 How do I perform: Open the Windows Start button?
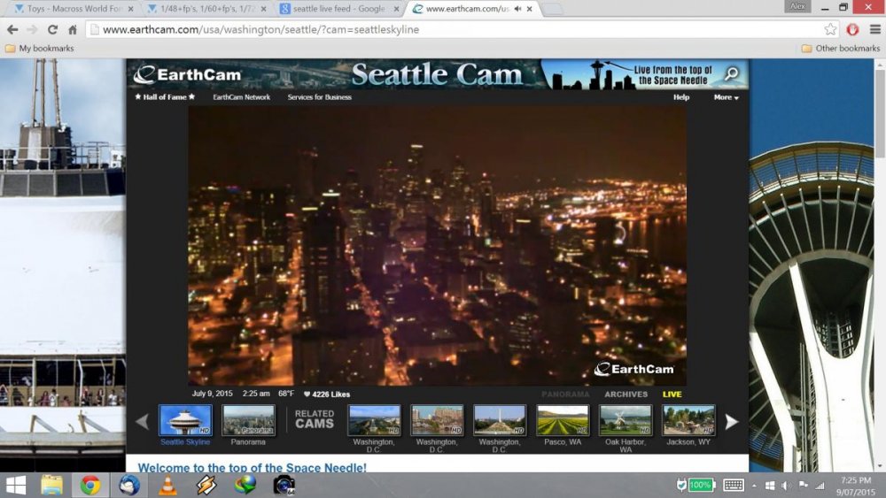[15, 485]
